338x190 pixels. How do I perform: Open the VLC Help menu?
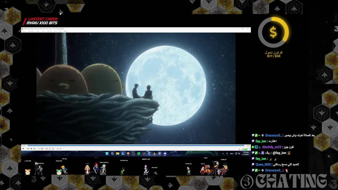pyautogui.click(x=65, y=31)
